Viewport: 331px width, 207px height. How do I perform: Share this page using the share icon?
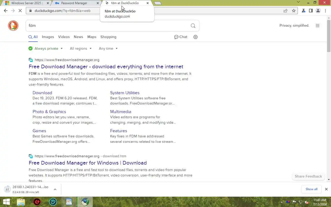(285, 11)
